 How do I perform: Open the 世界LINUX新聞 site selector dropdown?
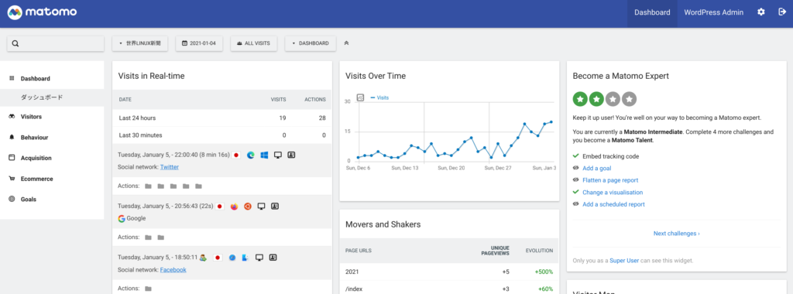click(x=139, y=43)
